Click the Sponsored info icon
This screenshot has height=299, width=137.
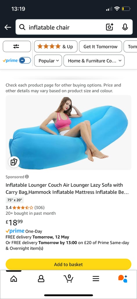pyautogui.click(x=27, y=177)
